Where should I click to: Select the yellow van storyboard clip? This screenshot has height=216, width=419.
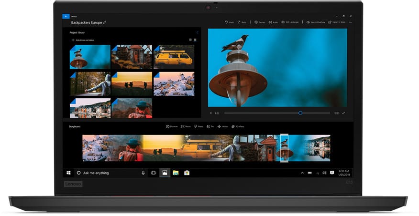click(x=200, y=148)
